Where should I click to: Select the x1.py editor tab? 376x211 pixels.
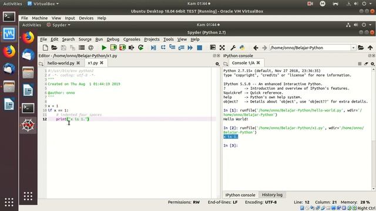pos(93,63)
